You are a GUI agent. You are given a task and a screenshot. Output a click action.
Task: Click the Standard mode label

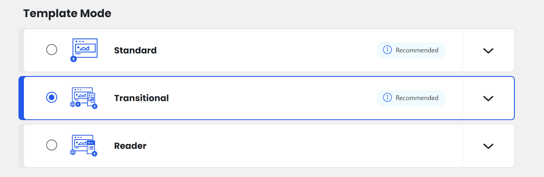[135, 50]
